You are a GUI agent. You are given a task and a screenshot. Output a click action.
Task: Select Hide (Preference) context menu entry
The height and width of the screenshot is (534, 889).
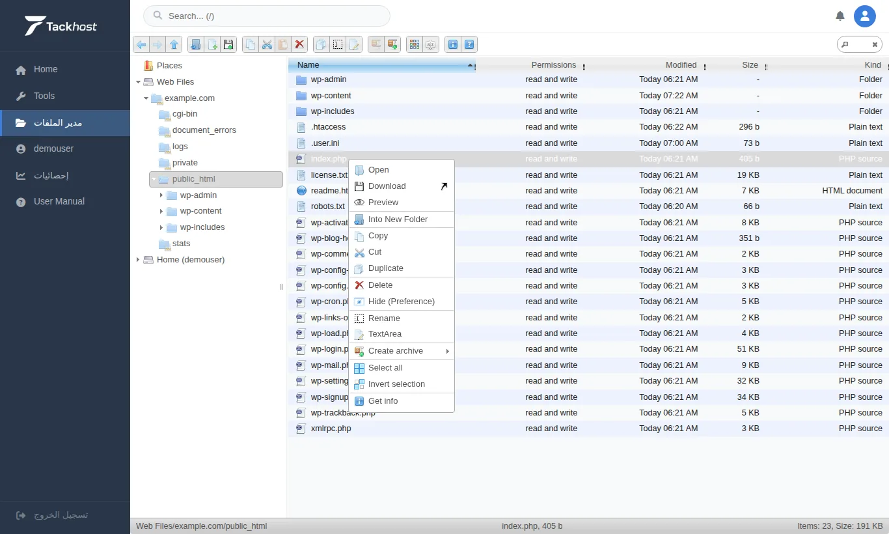[x=402, y=302]
